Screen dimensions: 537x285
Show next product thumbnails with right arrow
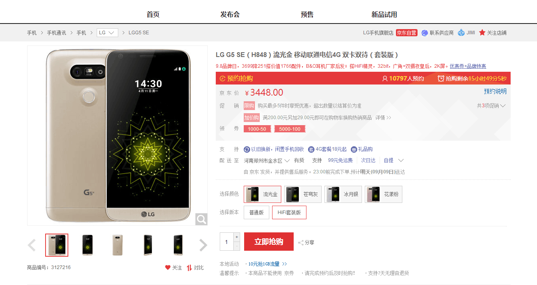point(203,245)
